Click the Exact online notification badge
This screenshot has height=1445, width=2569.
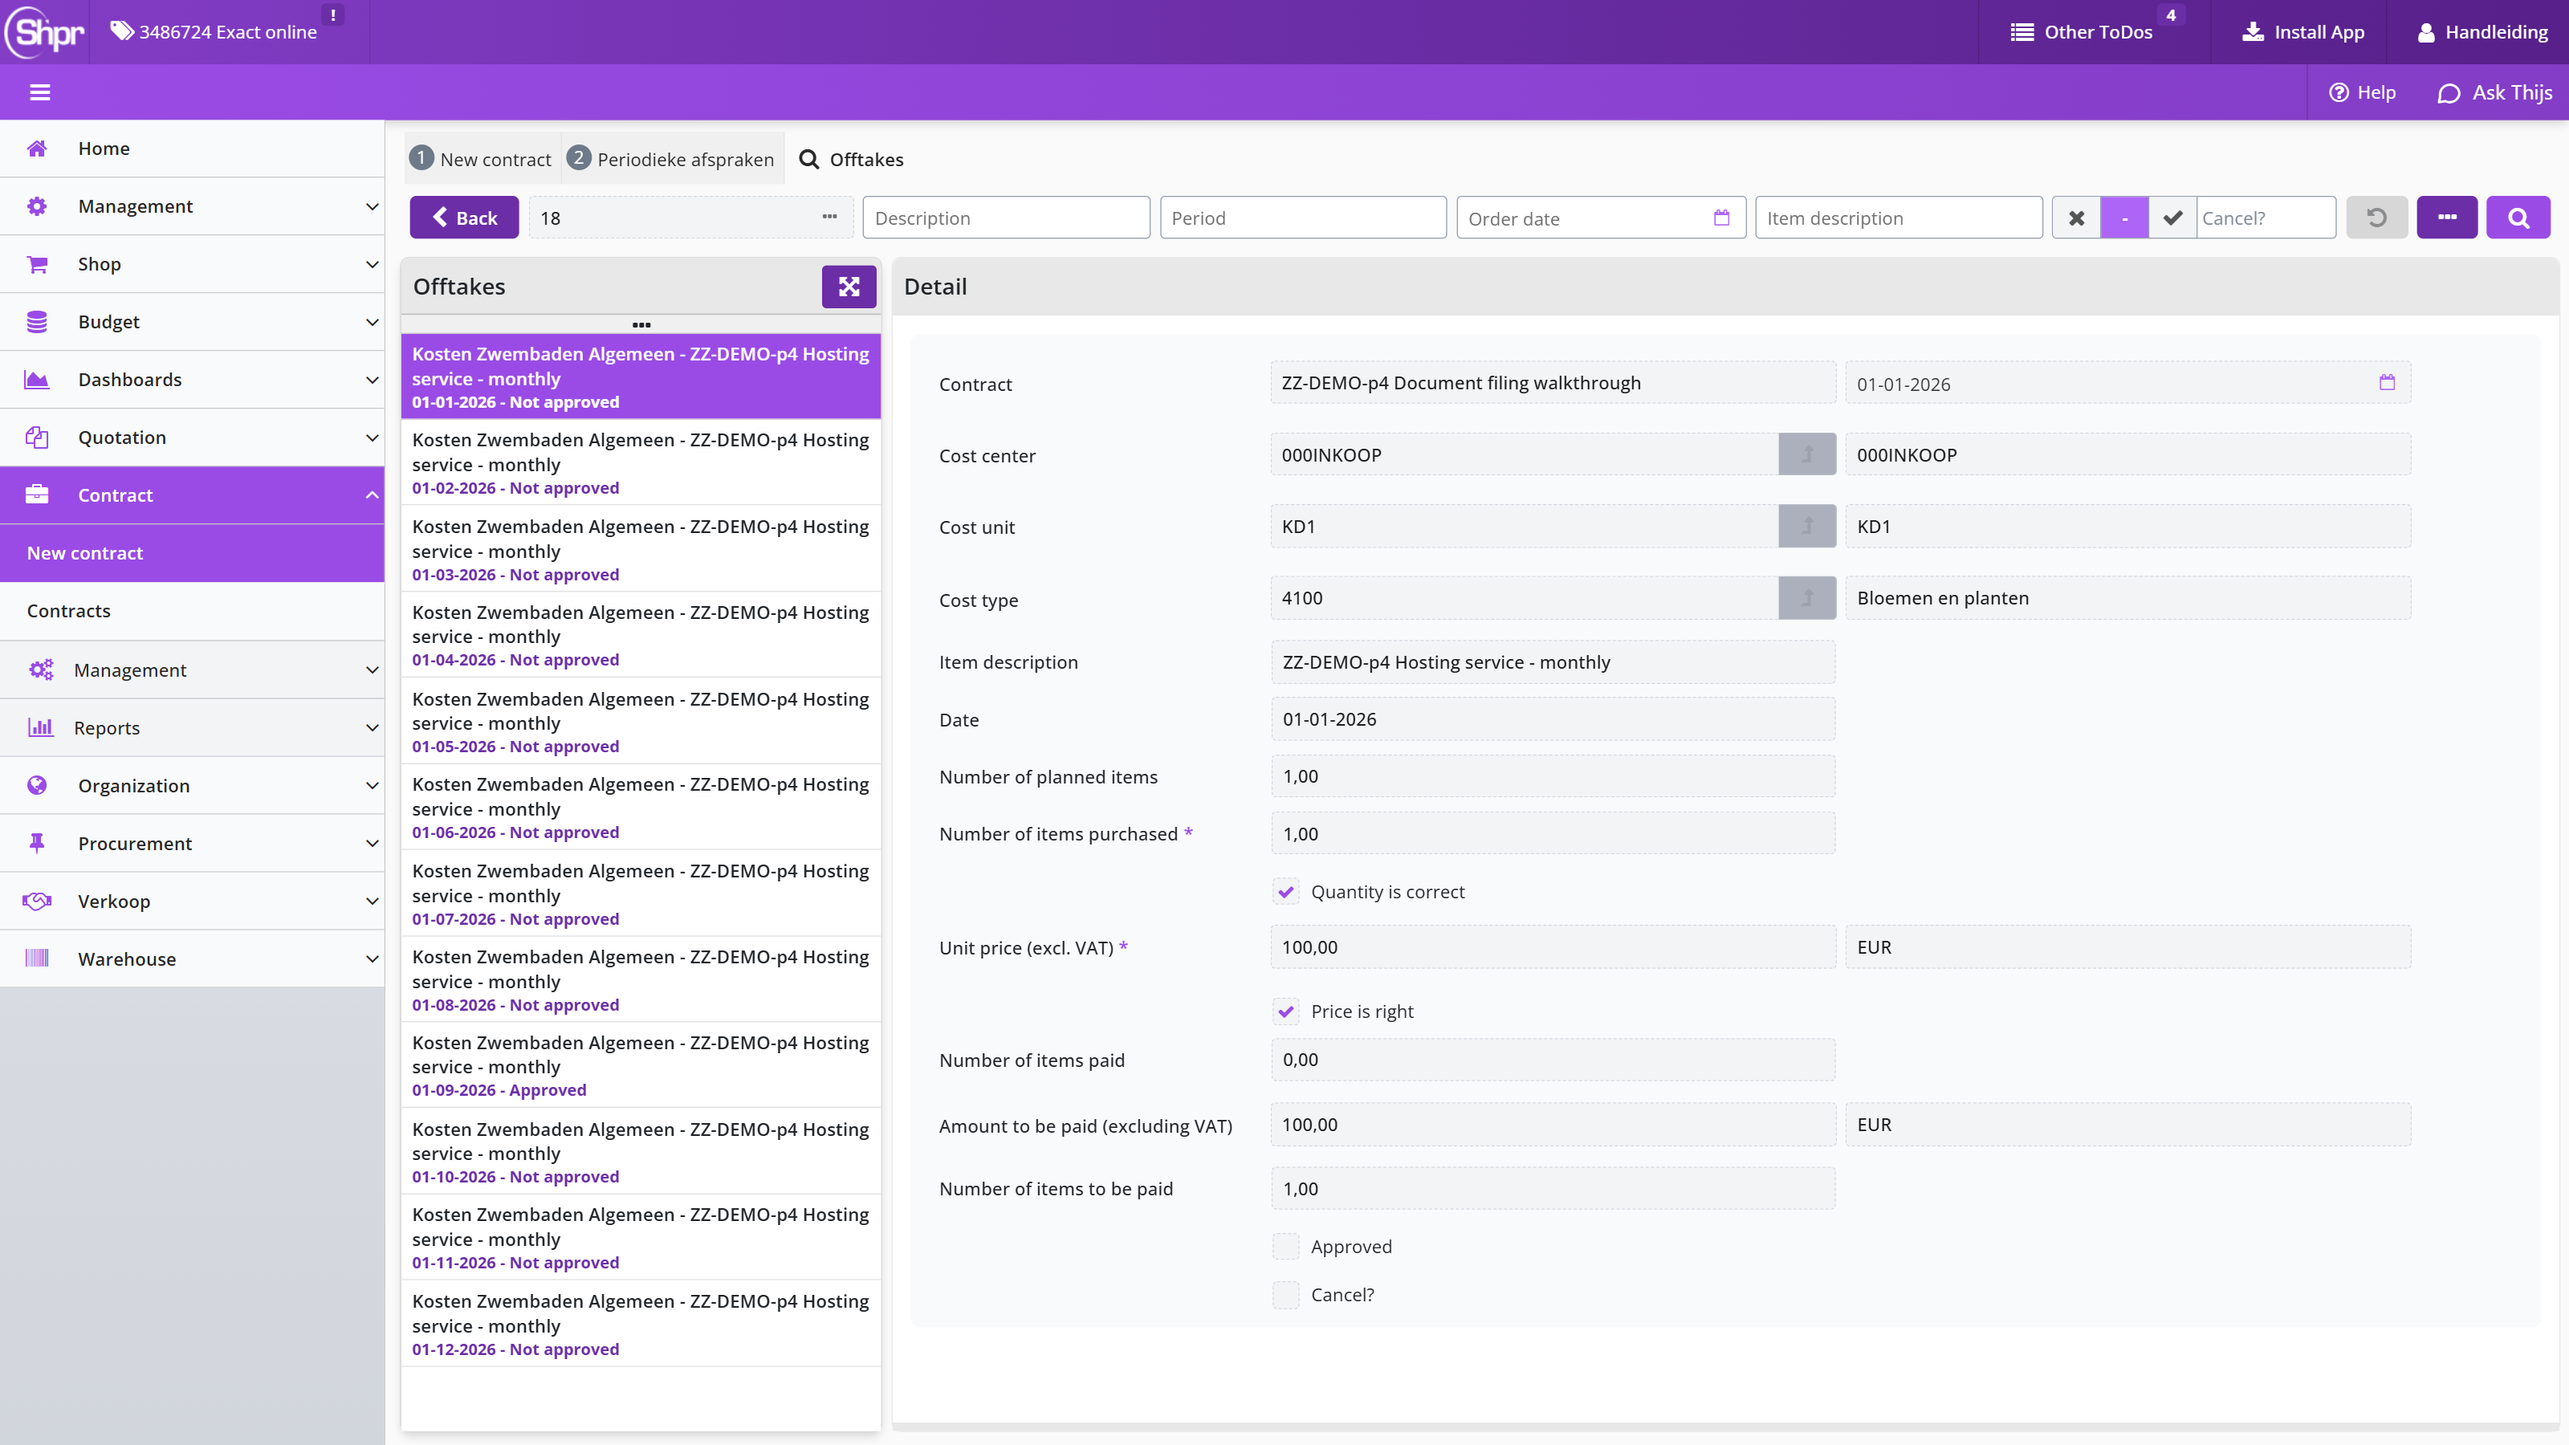[333, 15]
